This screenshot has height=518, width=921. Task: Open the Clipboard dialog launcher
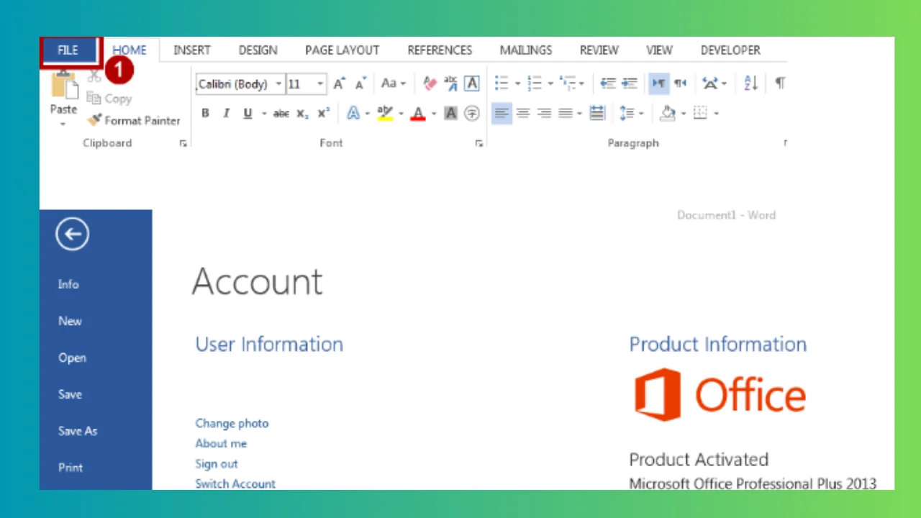pyautogui.click(x=183, y=144)
